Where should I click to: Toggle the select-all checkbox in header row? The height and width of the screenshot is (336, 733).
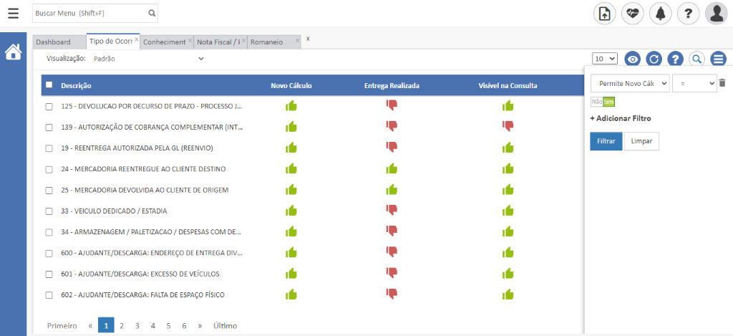[49, 85]
